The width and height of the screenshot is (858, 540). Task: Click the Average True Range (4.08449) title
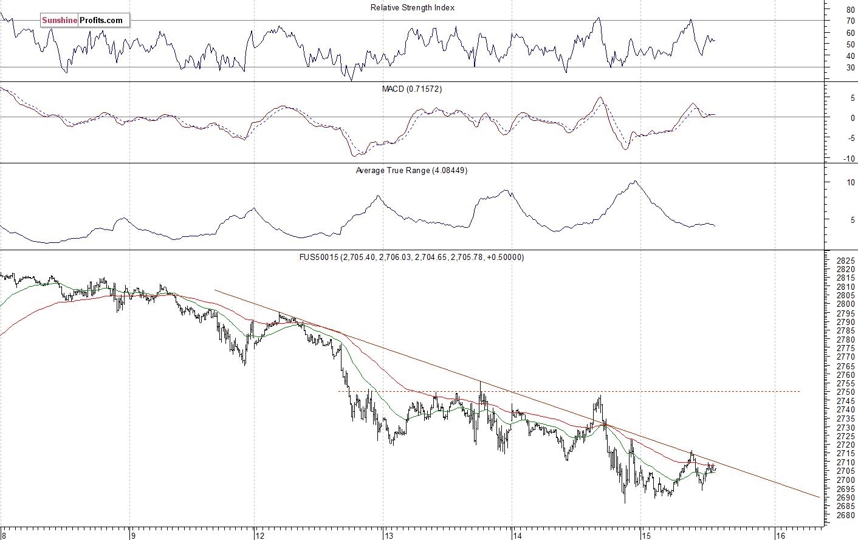click(411, 171)
